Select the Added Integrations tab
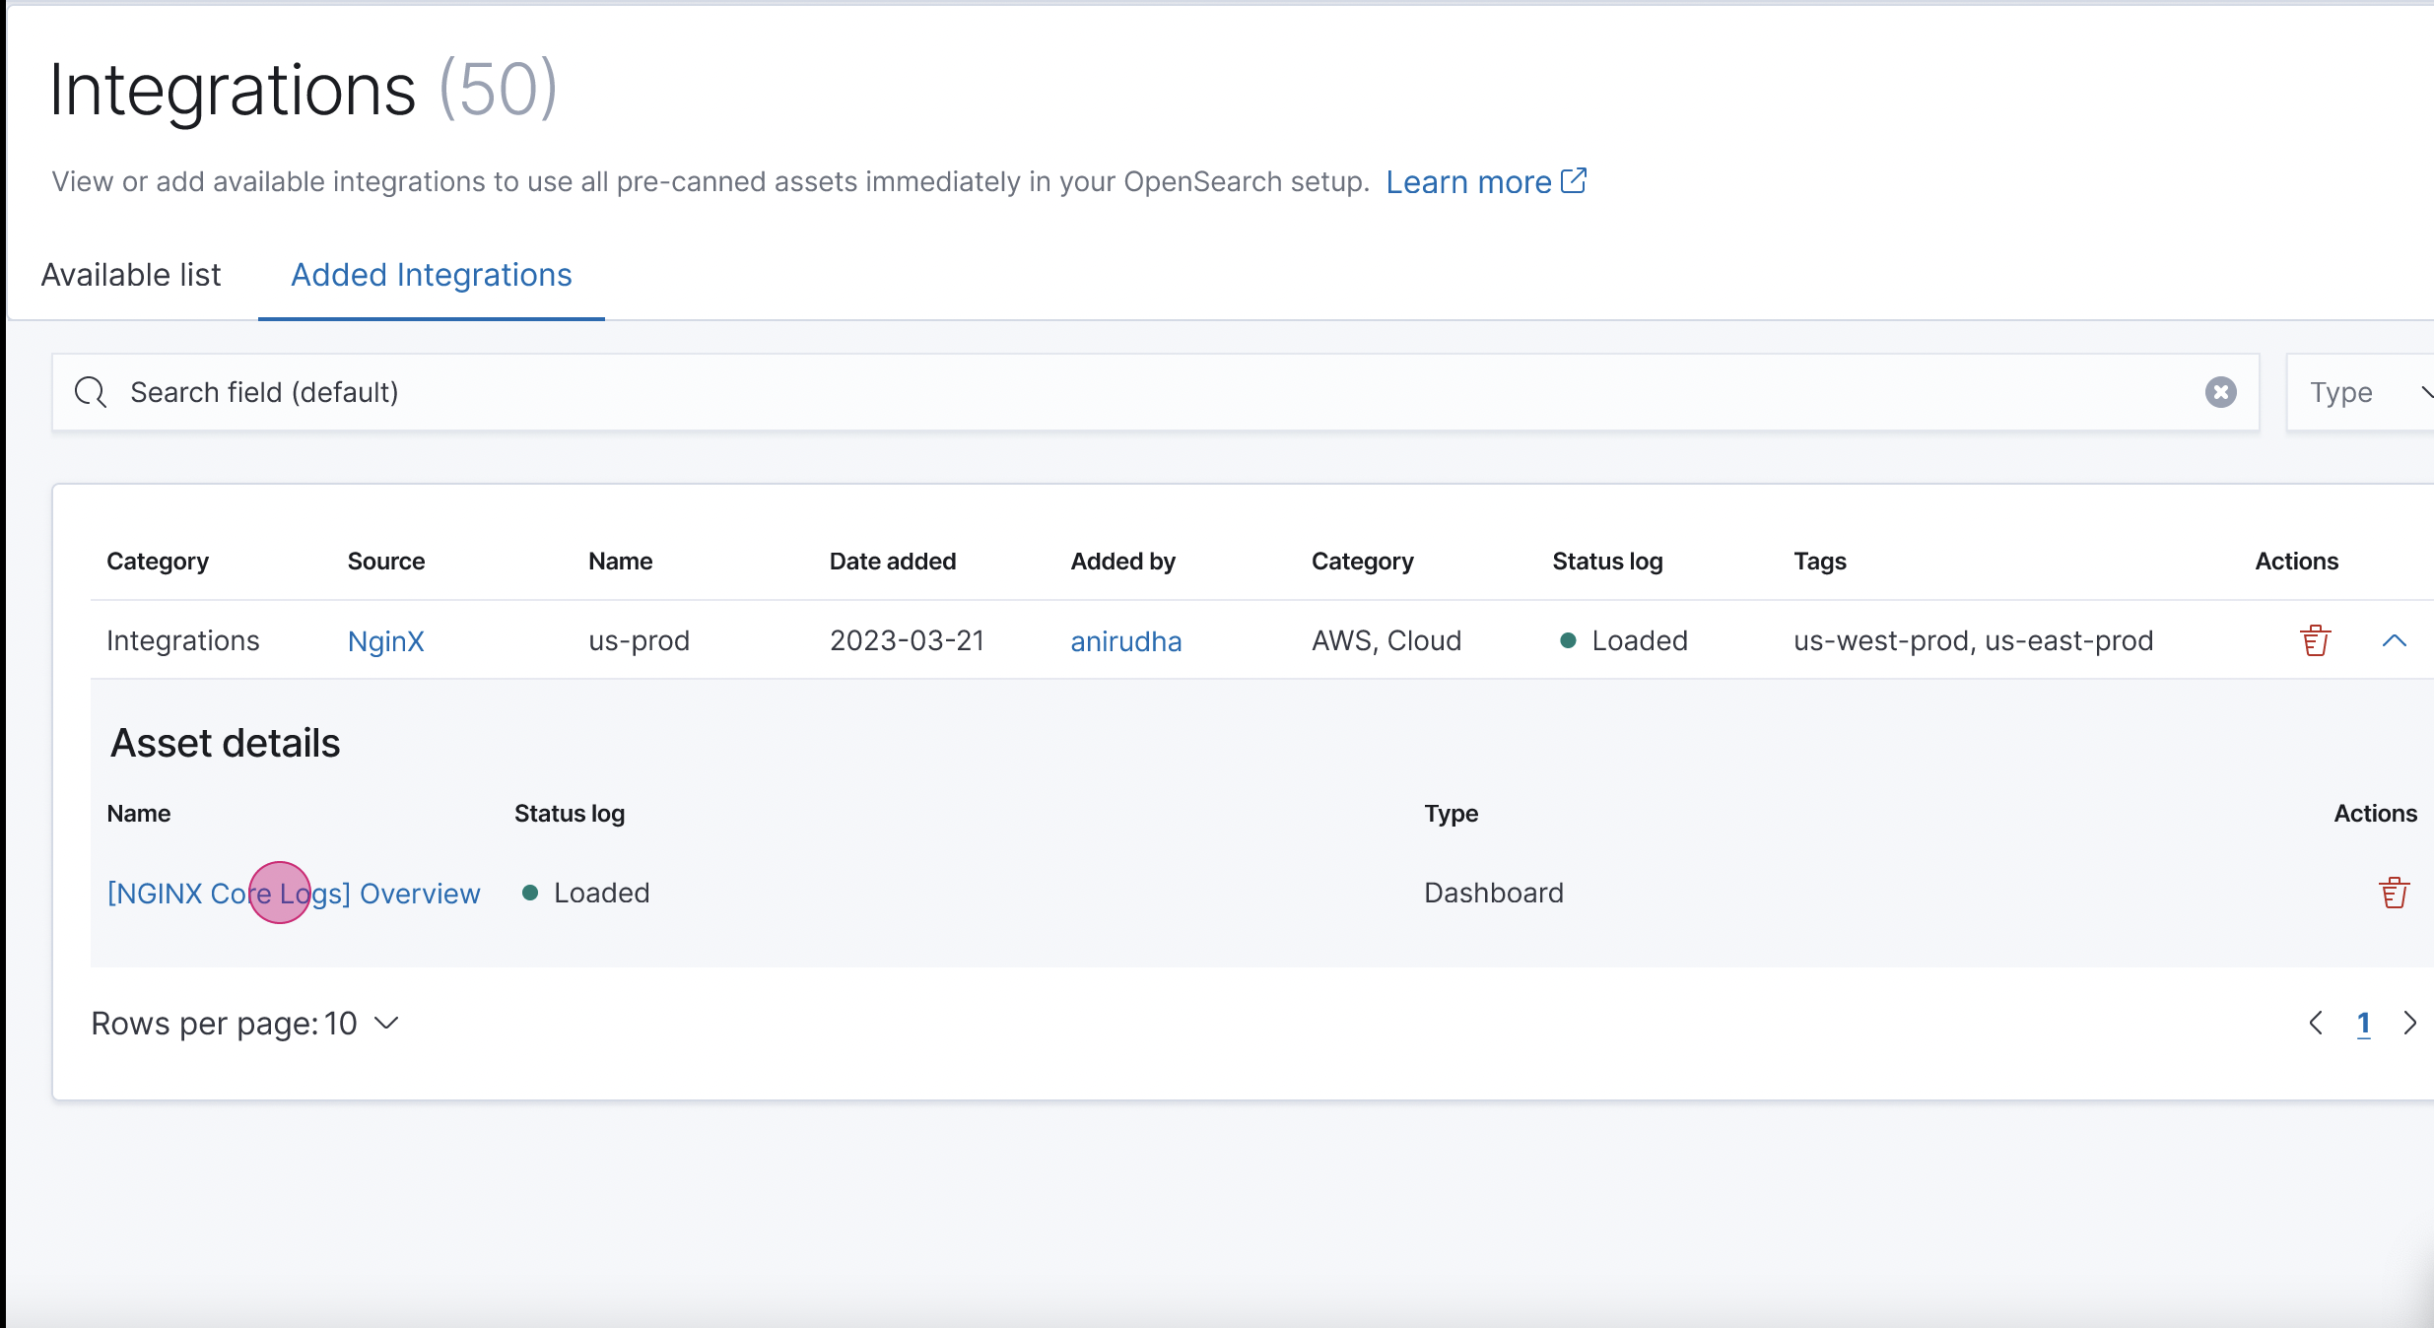This screenshot has height=1328, width=2434. tap(431, 275)
